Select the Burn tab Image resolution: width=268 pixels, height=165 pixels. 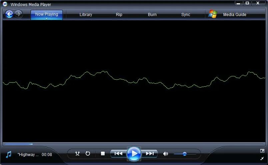(x=152, y=15)
